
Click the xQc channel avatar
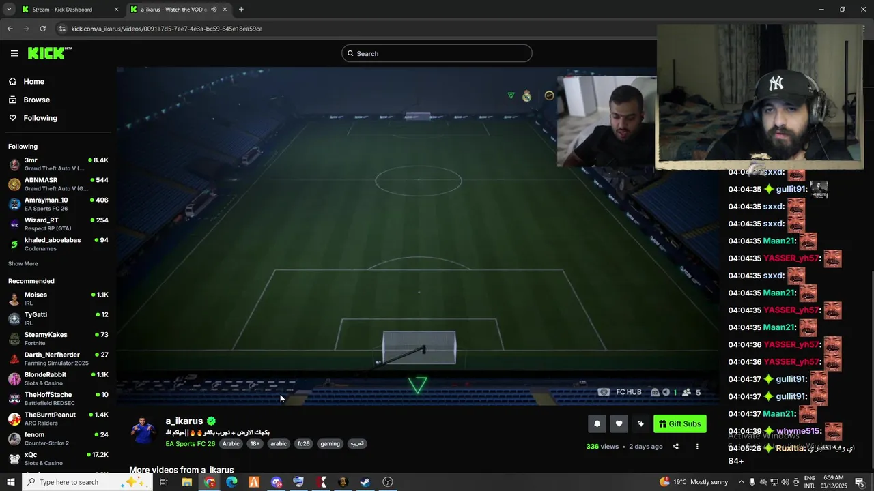[14, 459]
